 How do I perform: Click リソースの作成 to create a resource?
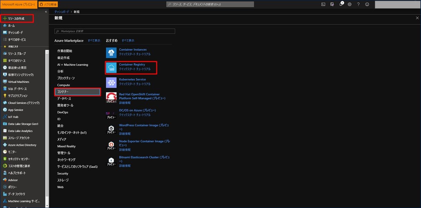(x=17, y=18)
